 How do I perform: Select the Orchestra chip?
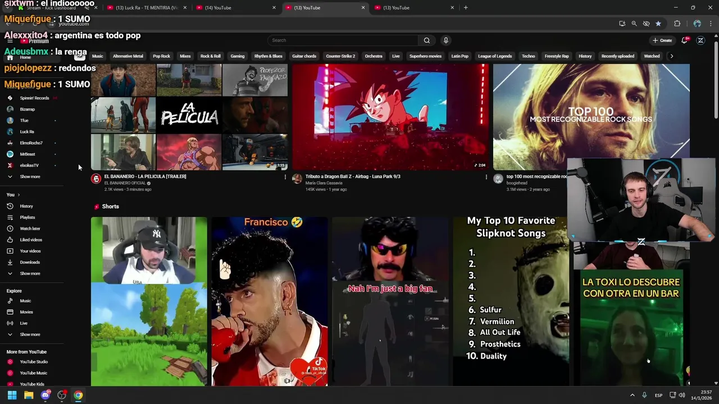coord(374,56)
